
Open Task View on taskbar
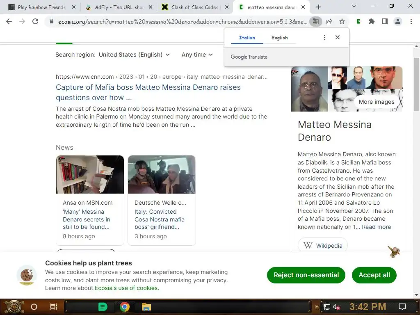(54, 307)
